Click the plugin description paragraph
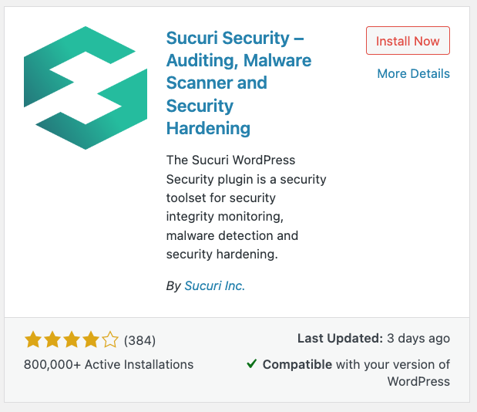477x412 pixels. [x=246, y=207]
